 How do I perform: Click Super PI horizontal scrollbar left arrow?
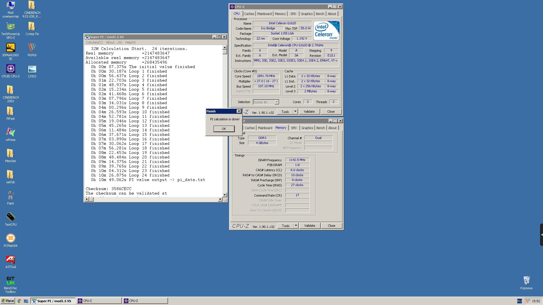87,199
